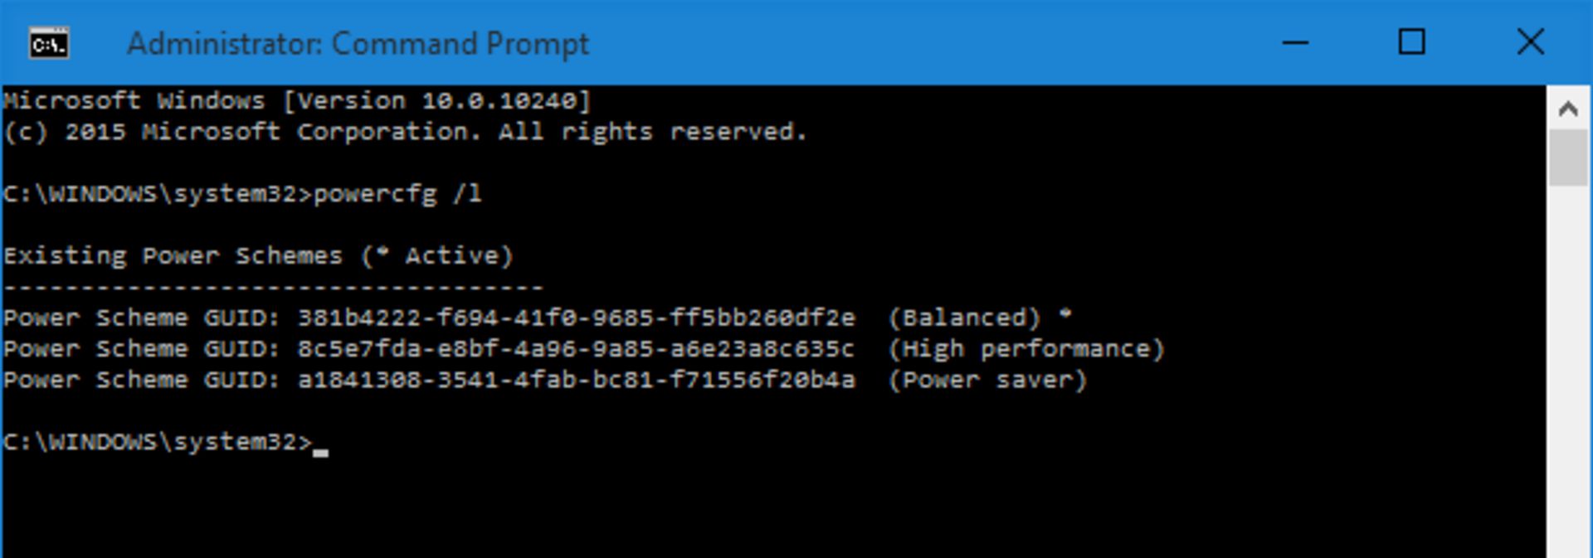The height and width of the screenshot is (558, 1593).
Task: Click the '(High performance)' scheme name
Action: (1026, 349)
